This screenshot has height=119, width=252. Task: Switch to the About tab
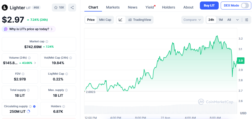pos(188,8)
